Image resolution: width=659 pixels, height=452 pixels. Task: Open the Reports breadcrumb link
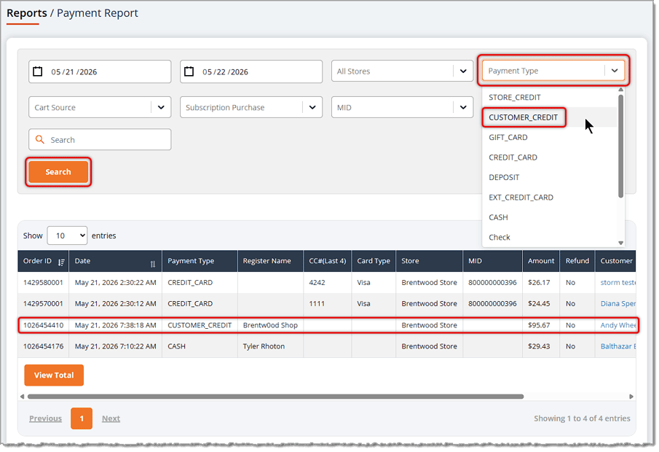[26, 13]
